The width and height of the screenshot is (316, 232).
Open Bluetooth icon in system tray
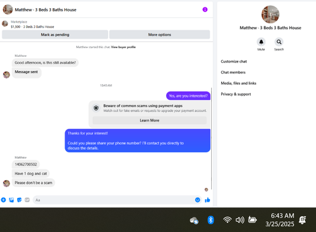tap(210, 220)
